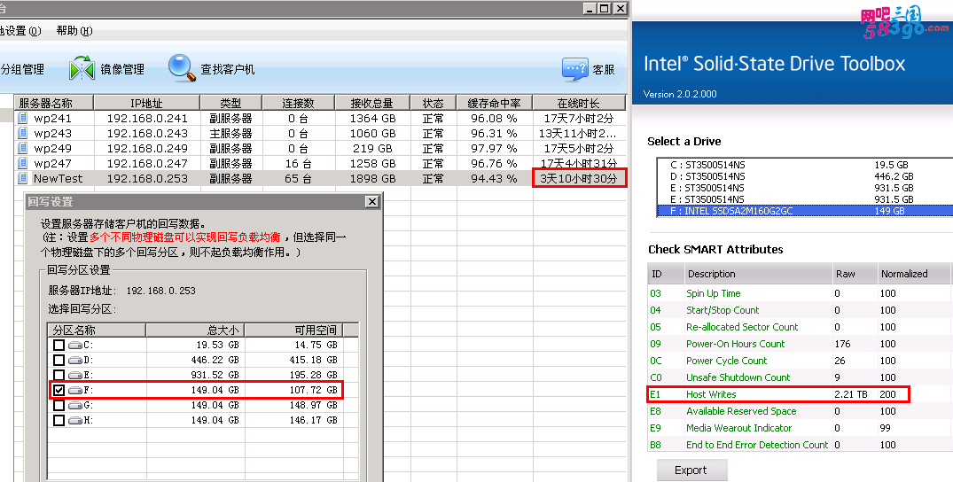Check the C: partition checkbox
Image resolution: width=953 pixels, height=482 pixels.
[x=59, y=346]
